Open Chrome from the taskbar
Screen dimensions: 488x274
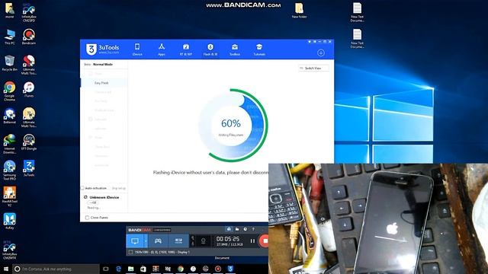click(x=181, y=269)
